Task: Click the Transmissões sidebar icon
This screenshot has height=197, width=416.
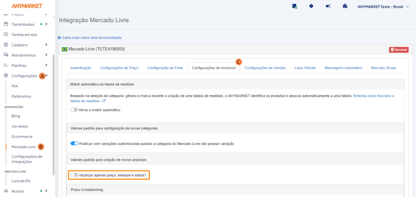Action: (x=6, y=24)
